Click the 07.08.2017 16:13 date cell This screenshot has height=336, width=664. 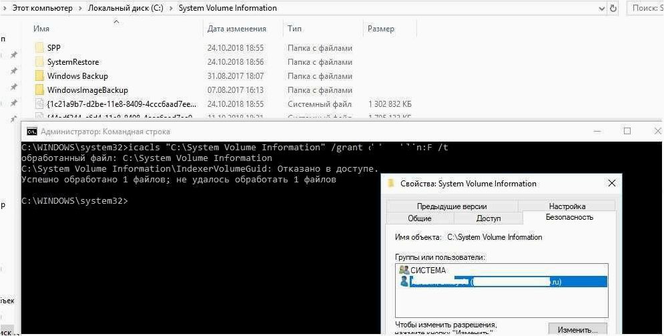coord(236,90)
